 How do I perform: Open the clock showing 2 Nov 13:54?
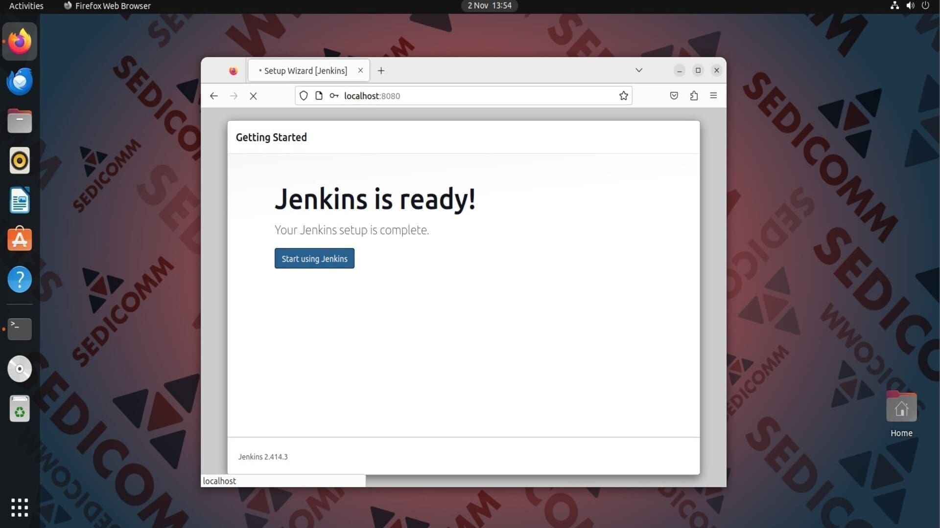[x=489, y=6]
